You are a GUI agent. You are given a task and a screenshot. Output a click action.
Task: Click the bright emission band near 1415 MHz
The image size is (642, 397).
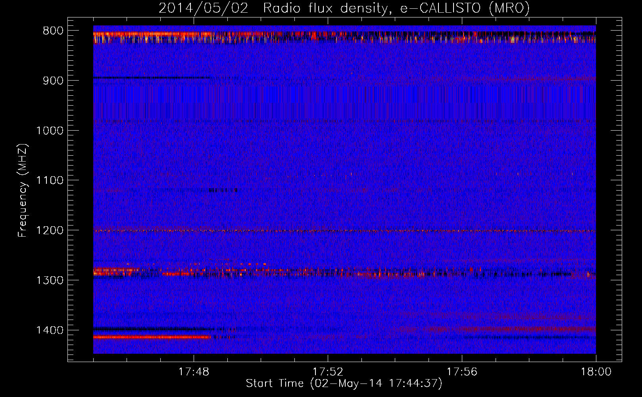pos(152,337)
